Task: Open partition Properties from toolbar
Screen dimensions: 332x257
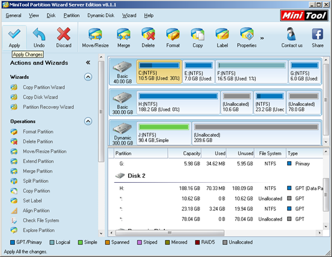Action: coord(247,38)
